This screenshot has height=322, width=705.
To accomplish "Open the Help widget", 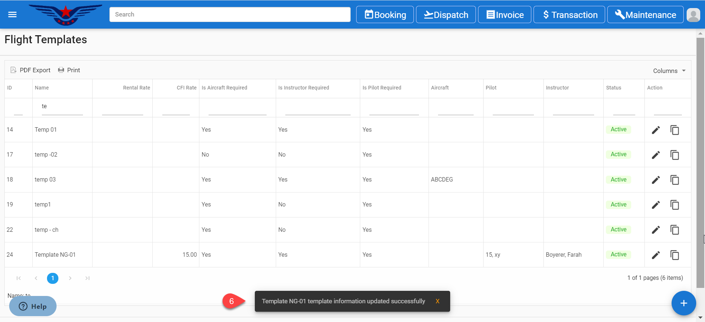I will [33, 306].
